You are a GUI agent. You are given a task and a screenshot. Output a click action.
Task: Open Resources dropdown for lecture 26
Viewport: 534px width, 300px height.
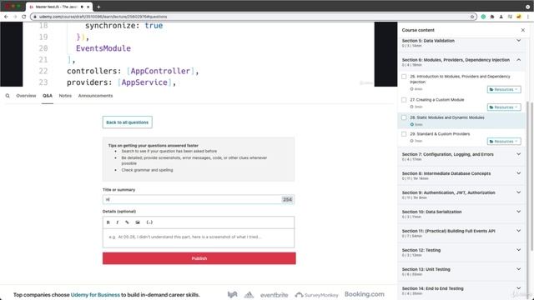[504, 89]
